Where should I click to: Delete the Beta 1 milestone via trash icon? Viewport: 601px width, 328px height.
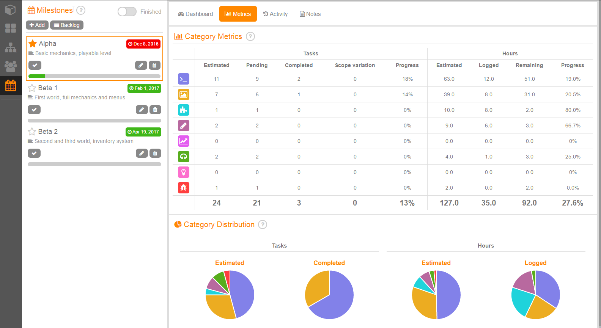[155, 110]
